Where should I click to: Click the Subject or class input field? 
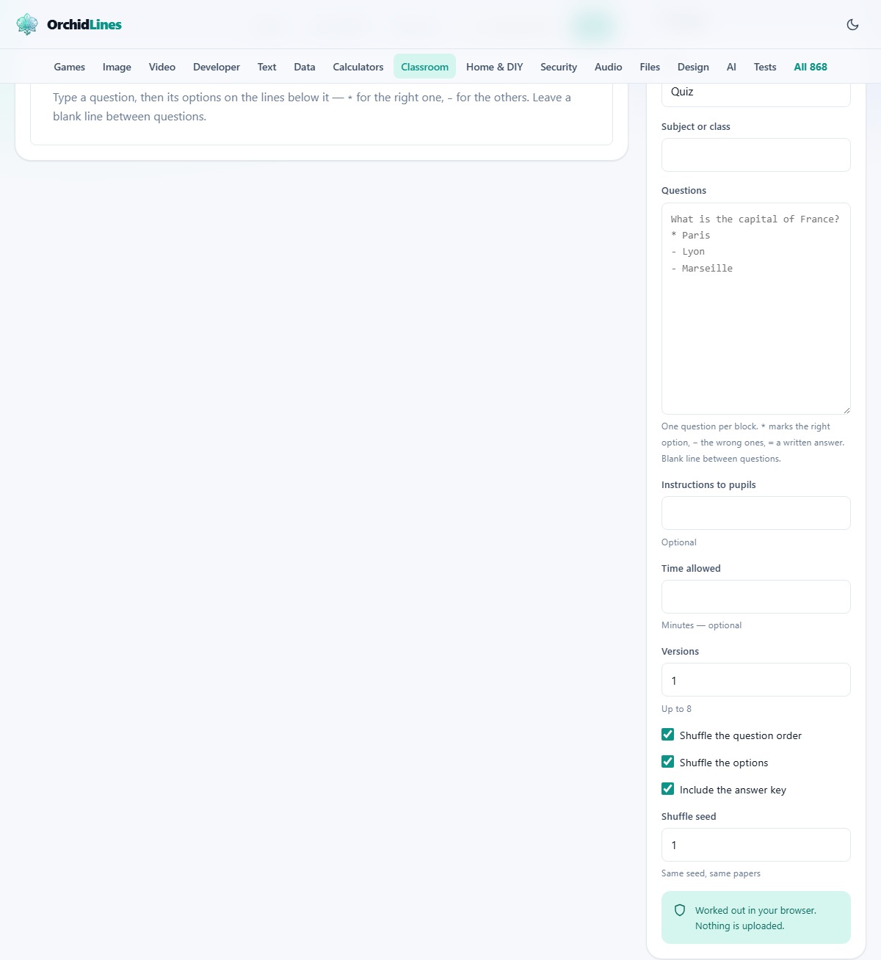[756, 155]
